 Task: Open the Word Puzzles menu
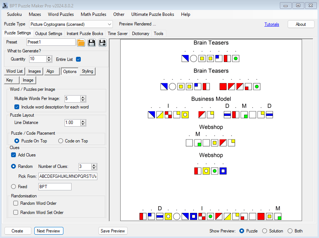click(x=61, y=14)
